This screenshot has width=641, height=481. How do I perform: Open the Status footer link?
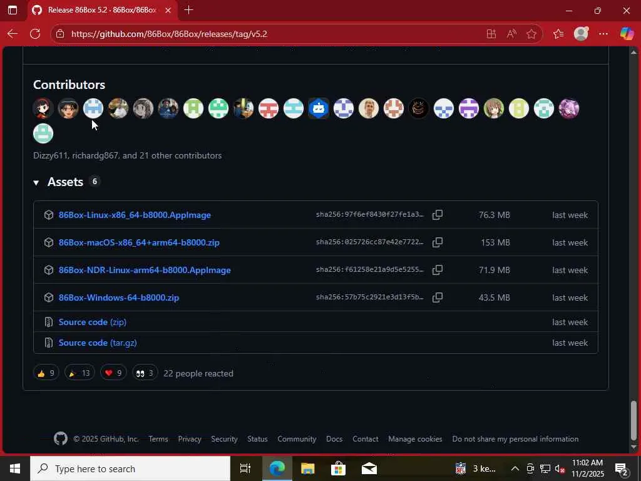click(x=257, y=439)
